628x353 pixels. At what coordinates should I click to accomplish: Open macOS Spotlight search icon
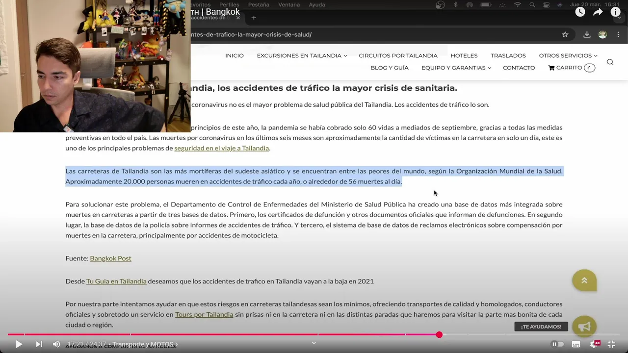[x=532, y=4]
